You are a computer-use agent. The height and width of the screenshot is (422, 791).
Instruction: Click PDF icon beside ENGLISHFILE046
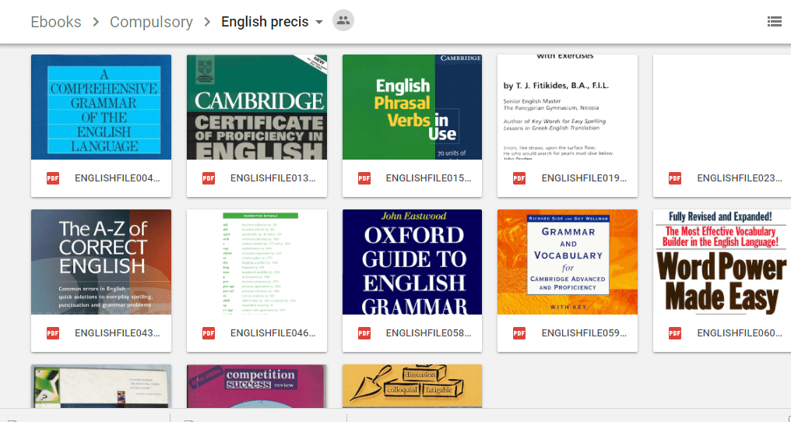pos(209,333)
